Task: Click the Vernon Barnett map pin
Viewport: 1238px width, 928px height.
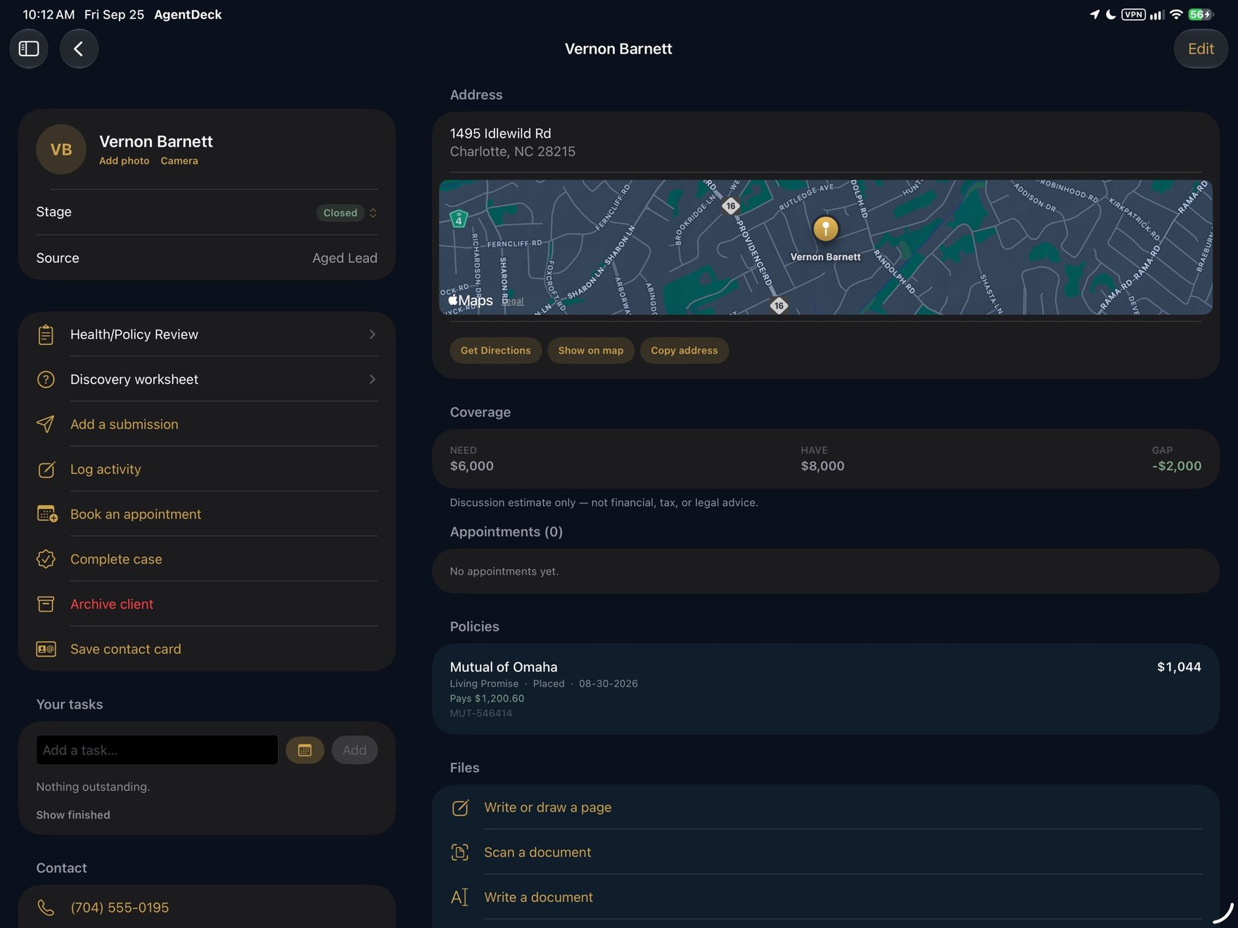Action: pyautogui.click(x=826, y=228)
